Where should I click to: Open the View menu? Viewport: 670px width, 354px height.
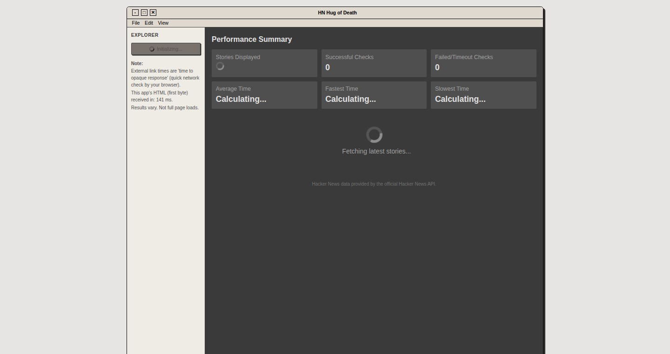(163, 23)
